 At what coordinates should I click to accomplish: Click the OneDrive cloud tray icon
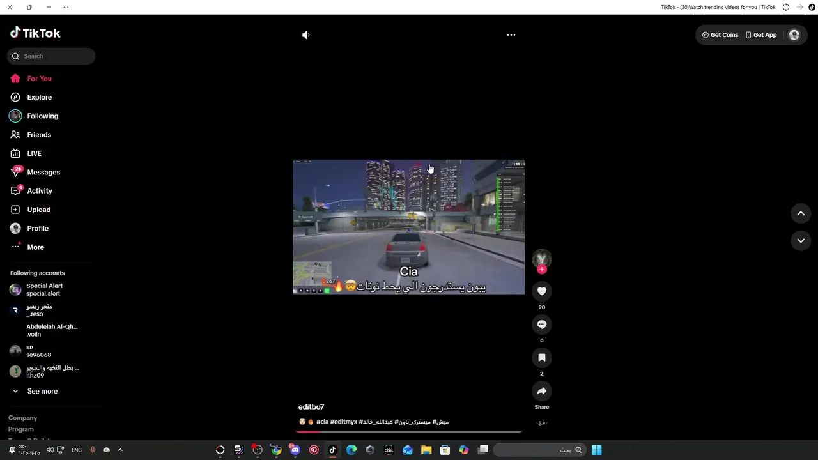[107, 450]
